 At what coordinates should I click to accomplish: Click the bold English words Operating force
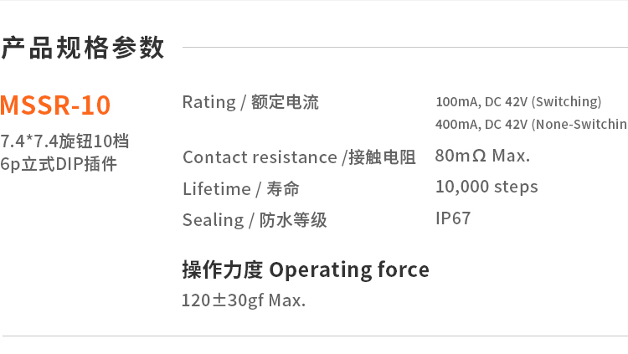350,269
